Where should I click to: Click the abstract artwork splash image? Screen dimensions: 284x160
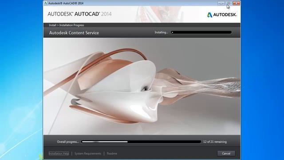[x=142, y=86]
